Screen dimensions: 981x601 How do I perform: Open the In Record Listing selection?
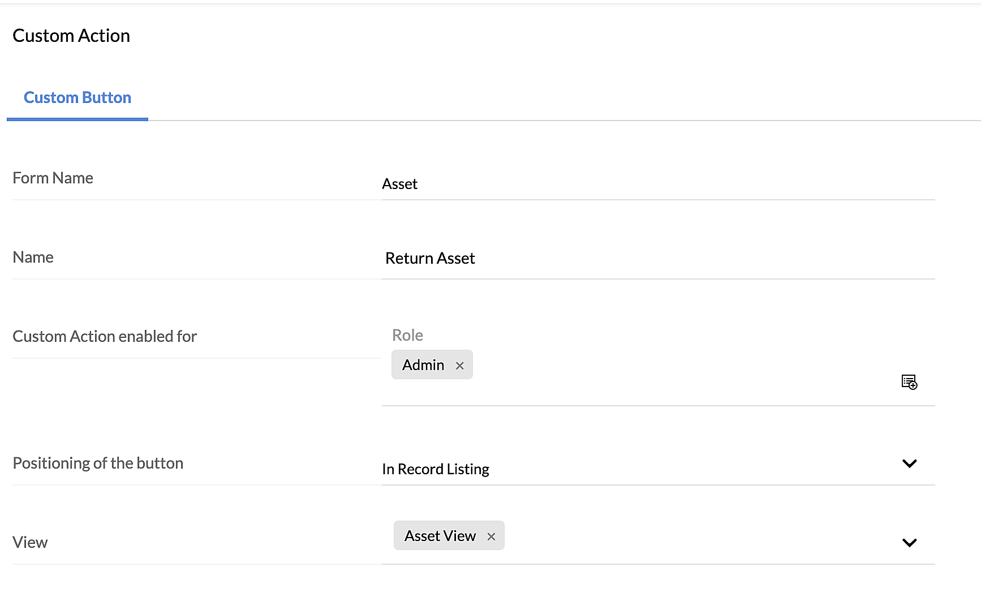pyautogui.click(x=436, y=469)
